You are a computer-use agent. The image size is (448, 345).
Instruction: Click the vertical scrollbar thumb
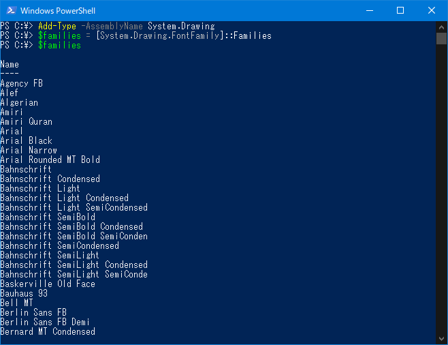click(x=441, y=37)
